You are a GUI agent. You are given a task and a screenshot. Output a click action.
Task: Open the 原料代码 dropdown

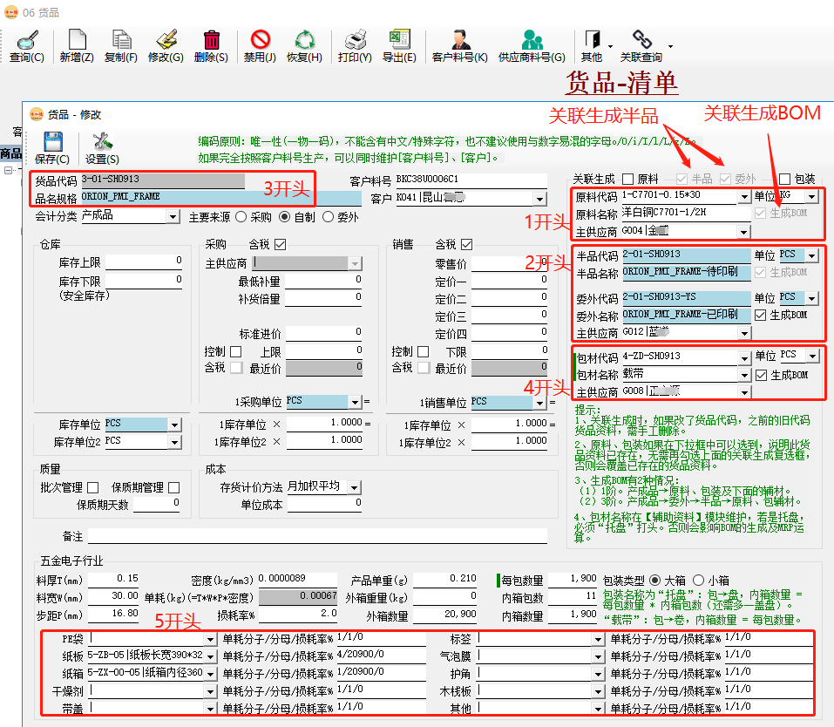[744, 197]
